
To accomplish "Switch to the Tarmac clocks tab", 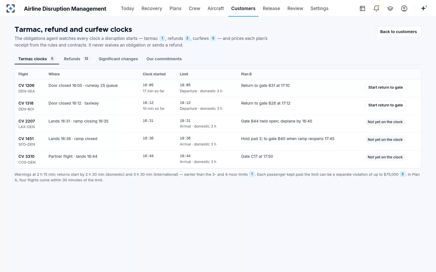I will coord(37,59).
